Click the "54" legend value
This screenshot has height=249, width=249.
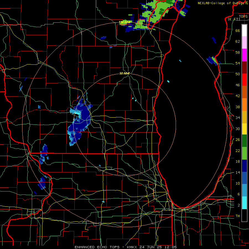238,63
